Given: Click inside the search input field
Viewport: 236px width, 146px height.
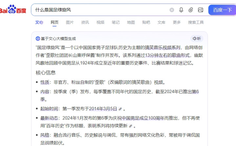Looking at the screenshot, I should pos(101,10).
